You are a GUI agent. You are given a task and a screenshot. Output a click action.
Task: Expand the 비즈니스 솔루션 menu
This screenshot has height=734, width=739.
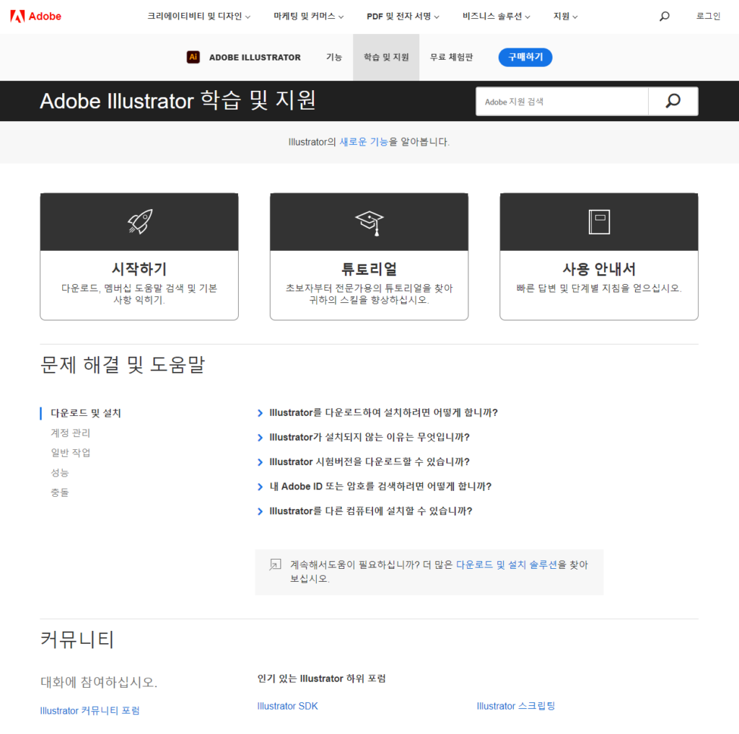pos(497,17)
